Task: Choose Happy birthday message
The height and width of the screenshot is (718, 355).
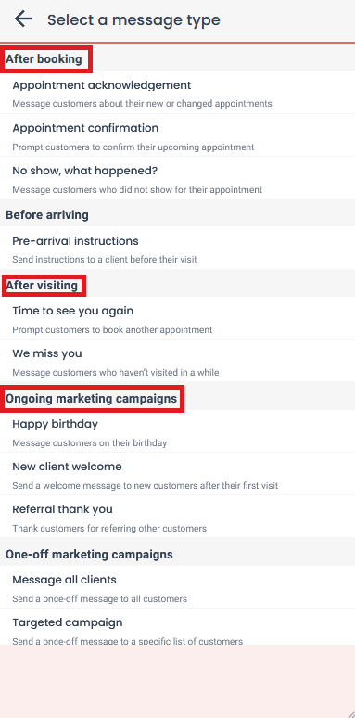Action: pyautogui.click(x=178, y=431)
